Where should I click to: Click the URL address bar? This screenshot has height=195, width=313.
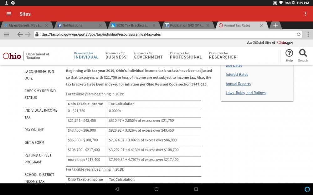point(168,34)
